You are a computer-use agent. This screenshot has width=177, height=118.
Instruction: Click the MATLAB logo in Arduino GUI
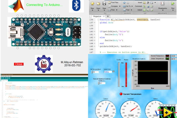16,6
